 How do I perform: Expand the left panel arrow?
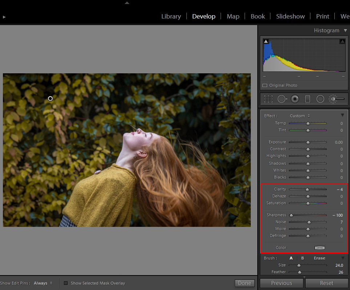(4, 17)
